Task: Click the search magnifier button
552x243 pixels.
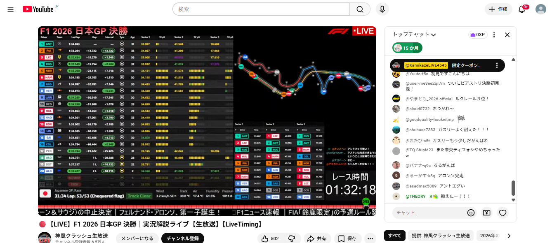Action: point(360,9)
